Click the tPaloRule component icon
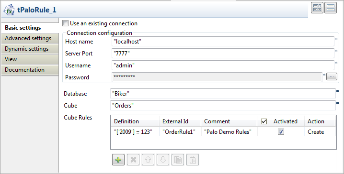The width and height of the screenshot is (344, 174). [9, 10]
